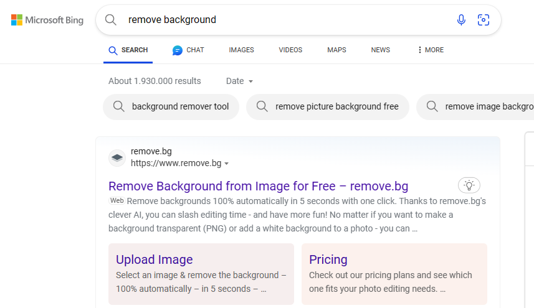Go to the MAPS tab
Screen dimensions: 534x308
tap(336, 50)
